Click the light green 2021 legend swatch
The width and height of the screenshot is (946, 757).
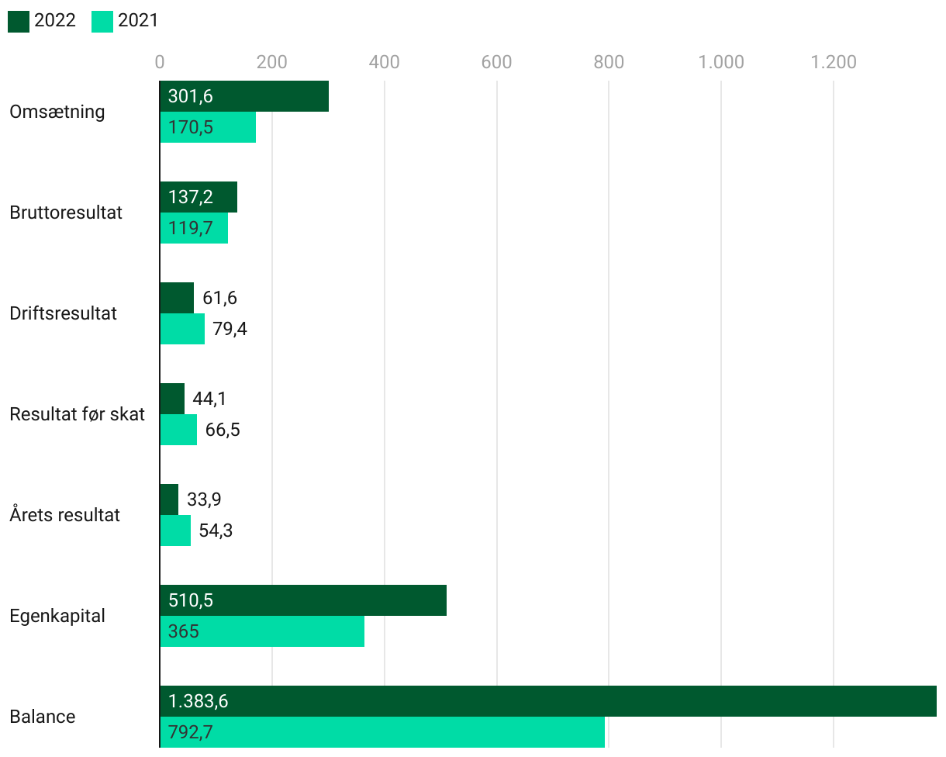click(102, 21)
